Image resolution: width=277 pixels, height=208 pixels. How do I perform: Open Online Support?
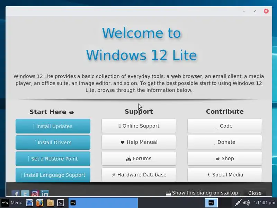[x=139, y=126]
